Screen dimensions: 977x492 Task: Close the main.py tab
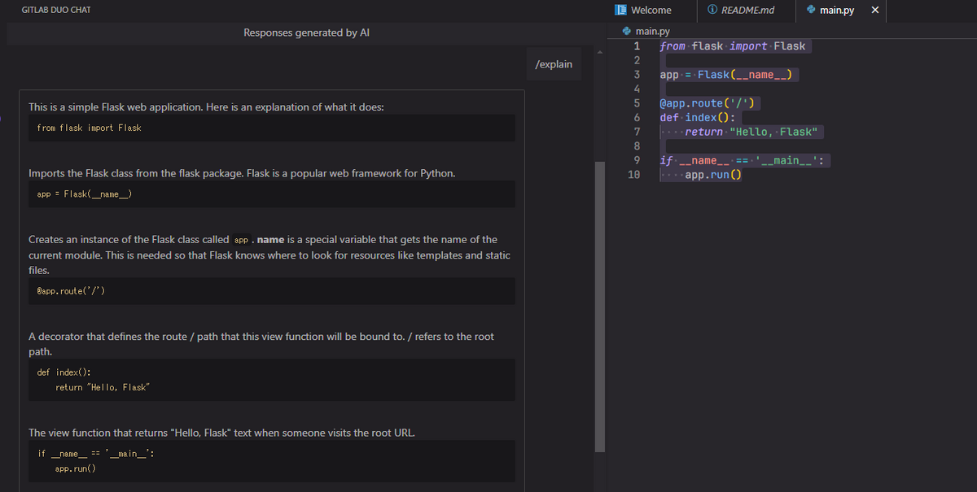874,10
